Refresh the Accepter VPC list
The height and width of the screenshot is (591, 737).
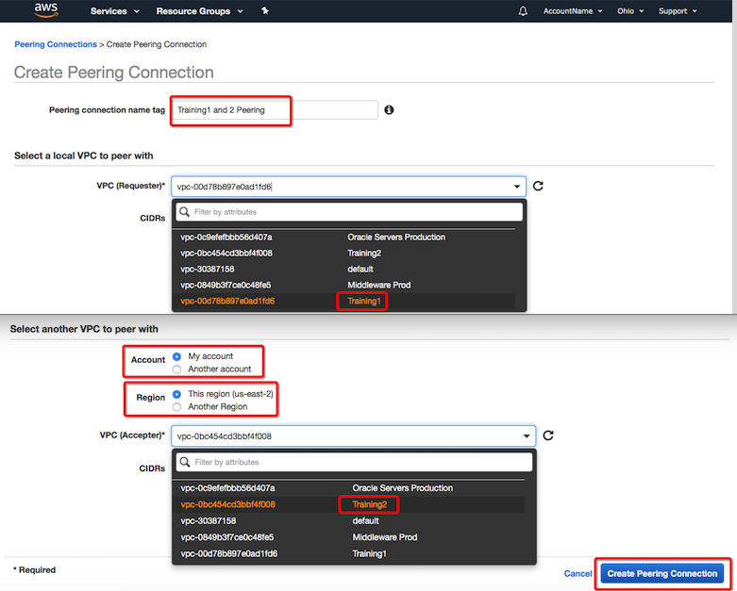pyautogui.click(x=548, y=435)
